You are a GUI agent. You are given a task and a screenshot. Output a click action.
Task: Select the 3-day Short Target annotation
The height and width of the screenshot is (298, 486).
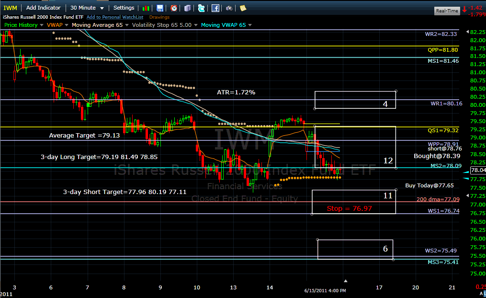pyautogui.click(x=124, y=192)
